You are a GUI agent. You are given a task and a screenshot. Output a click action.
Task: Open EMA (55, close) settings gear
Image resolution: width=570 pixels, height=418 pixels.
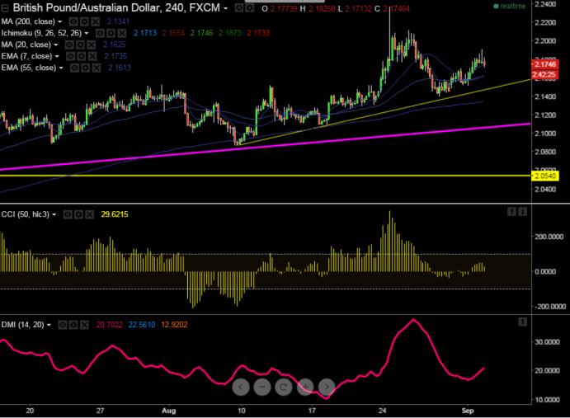point(86,68)
